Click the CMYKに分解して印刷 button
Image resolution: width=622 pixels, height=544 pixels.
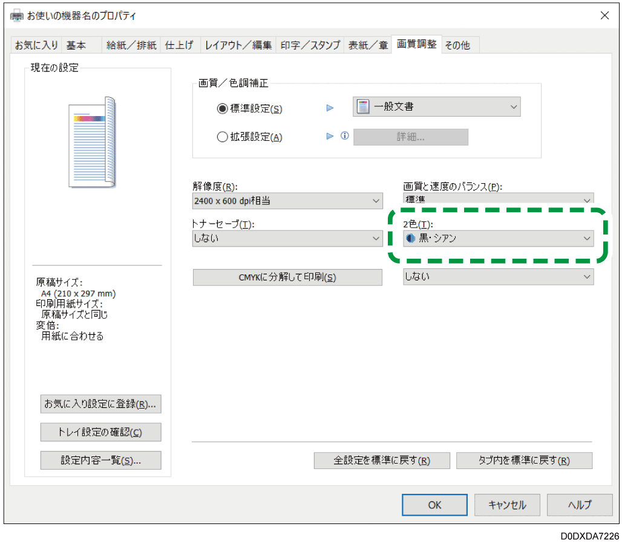pos(287,277)
